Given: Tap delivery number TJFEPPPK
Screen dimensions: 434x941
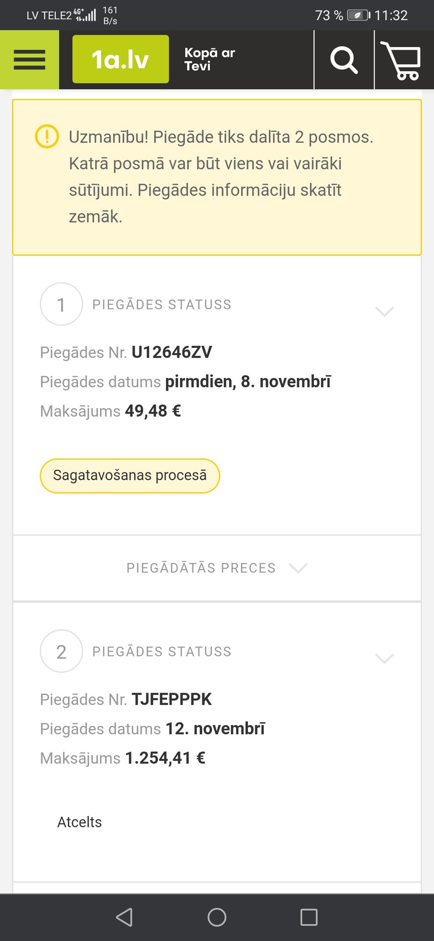Looking at the screenshot, I should (171, 699).
